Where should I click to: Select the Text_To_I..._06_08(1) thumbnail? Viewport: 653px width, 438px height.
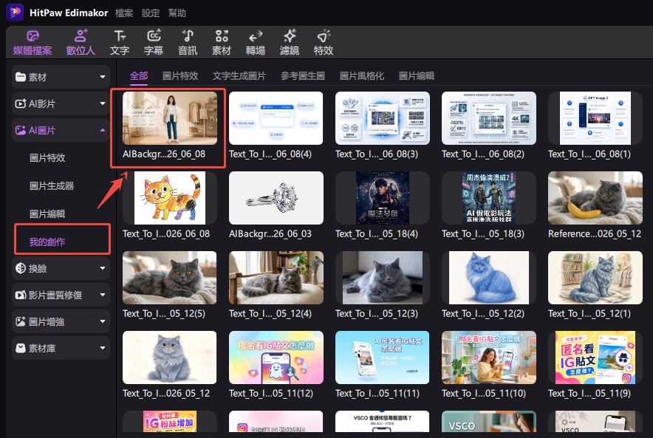click(595, 118)
